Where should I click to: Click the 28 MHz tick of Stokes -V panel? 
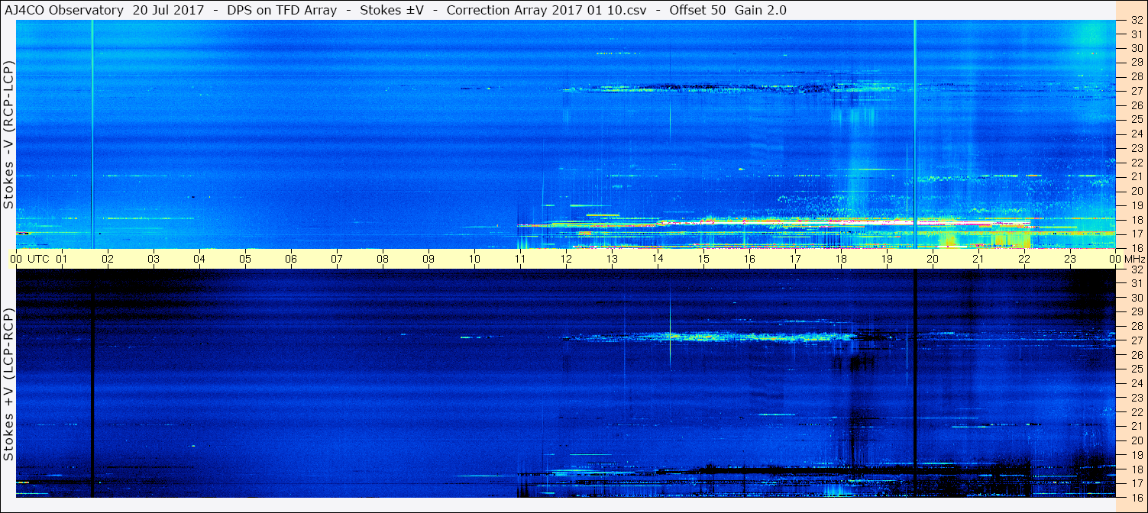(1136, 76)
